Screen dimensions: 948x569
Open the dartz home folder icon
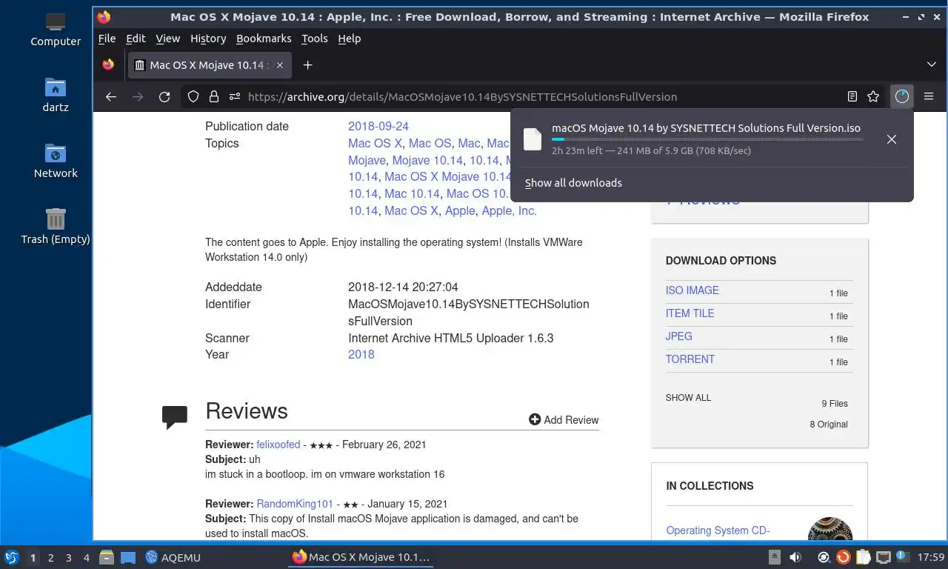coord(56,95)
